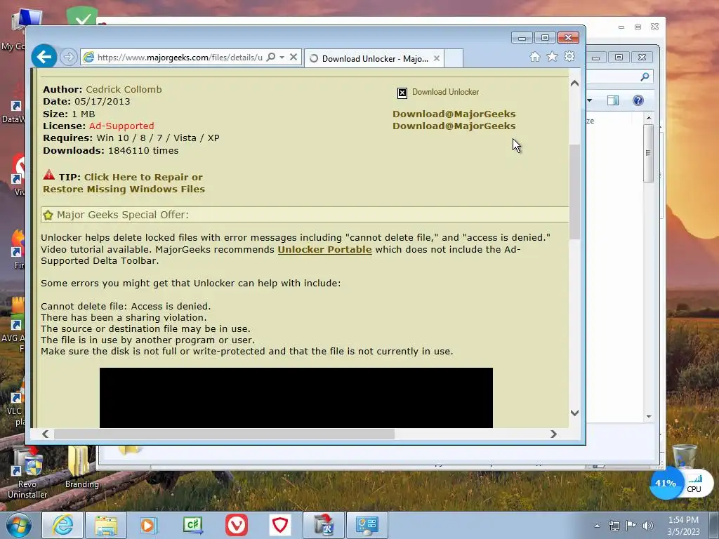Toggle the preview pane in the Explorer window
Image resolution: width=719 pixels, height=539 pixels.
612,100
